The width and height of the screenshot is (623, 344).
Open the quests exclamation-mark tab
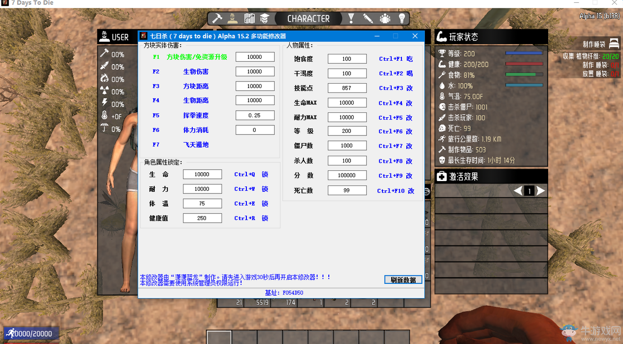coord(351,19)
